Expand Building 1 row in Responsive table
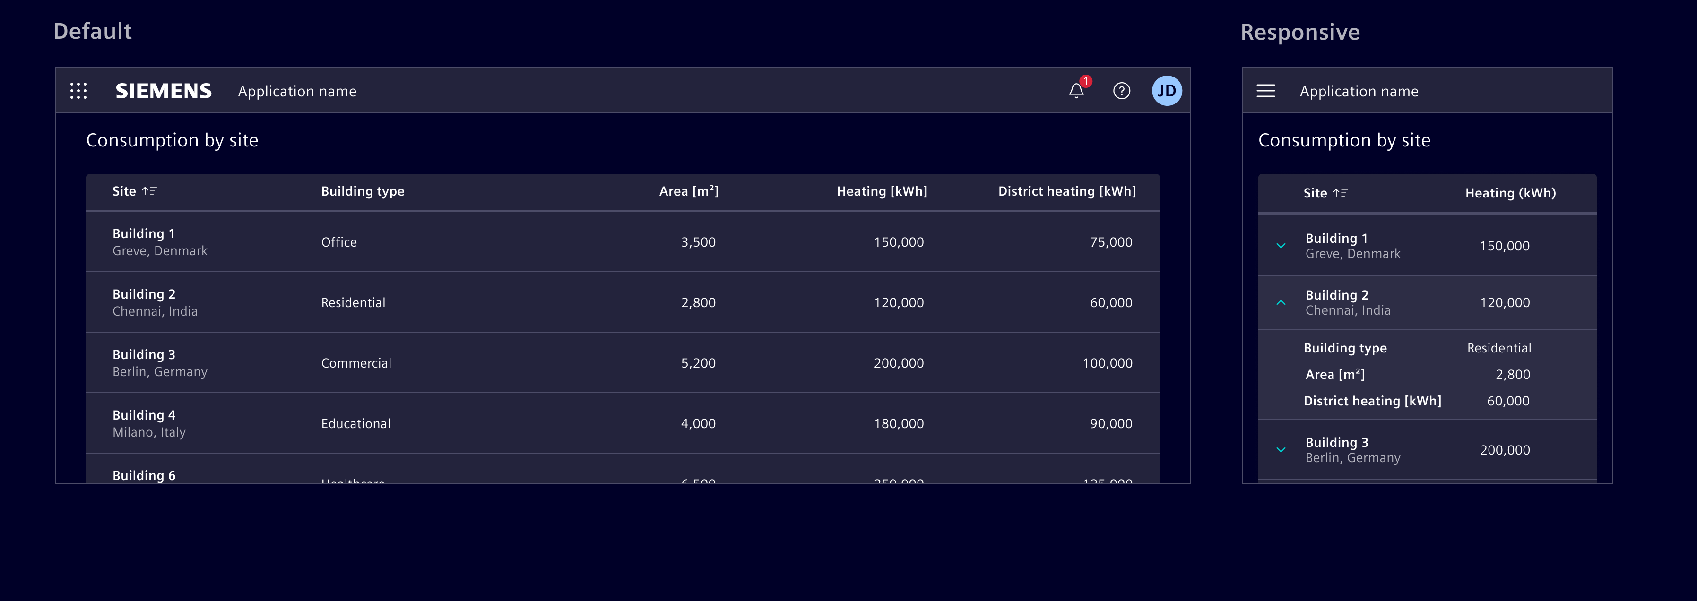This screenshot has height=601, width=1697. 1281,246
